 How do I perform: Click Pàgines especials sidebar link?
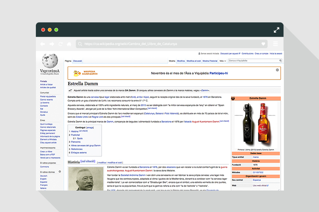[47, 130]
